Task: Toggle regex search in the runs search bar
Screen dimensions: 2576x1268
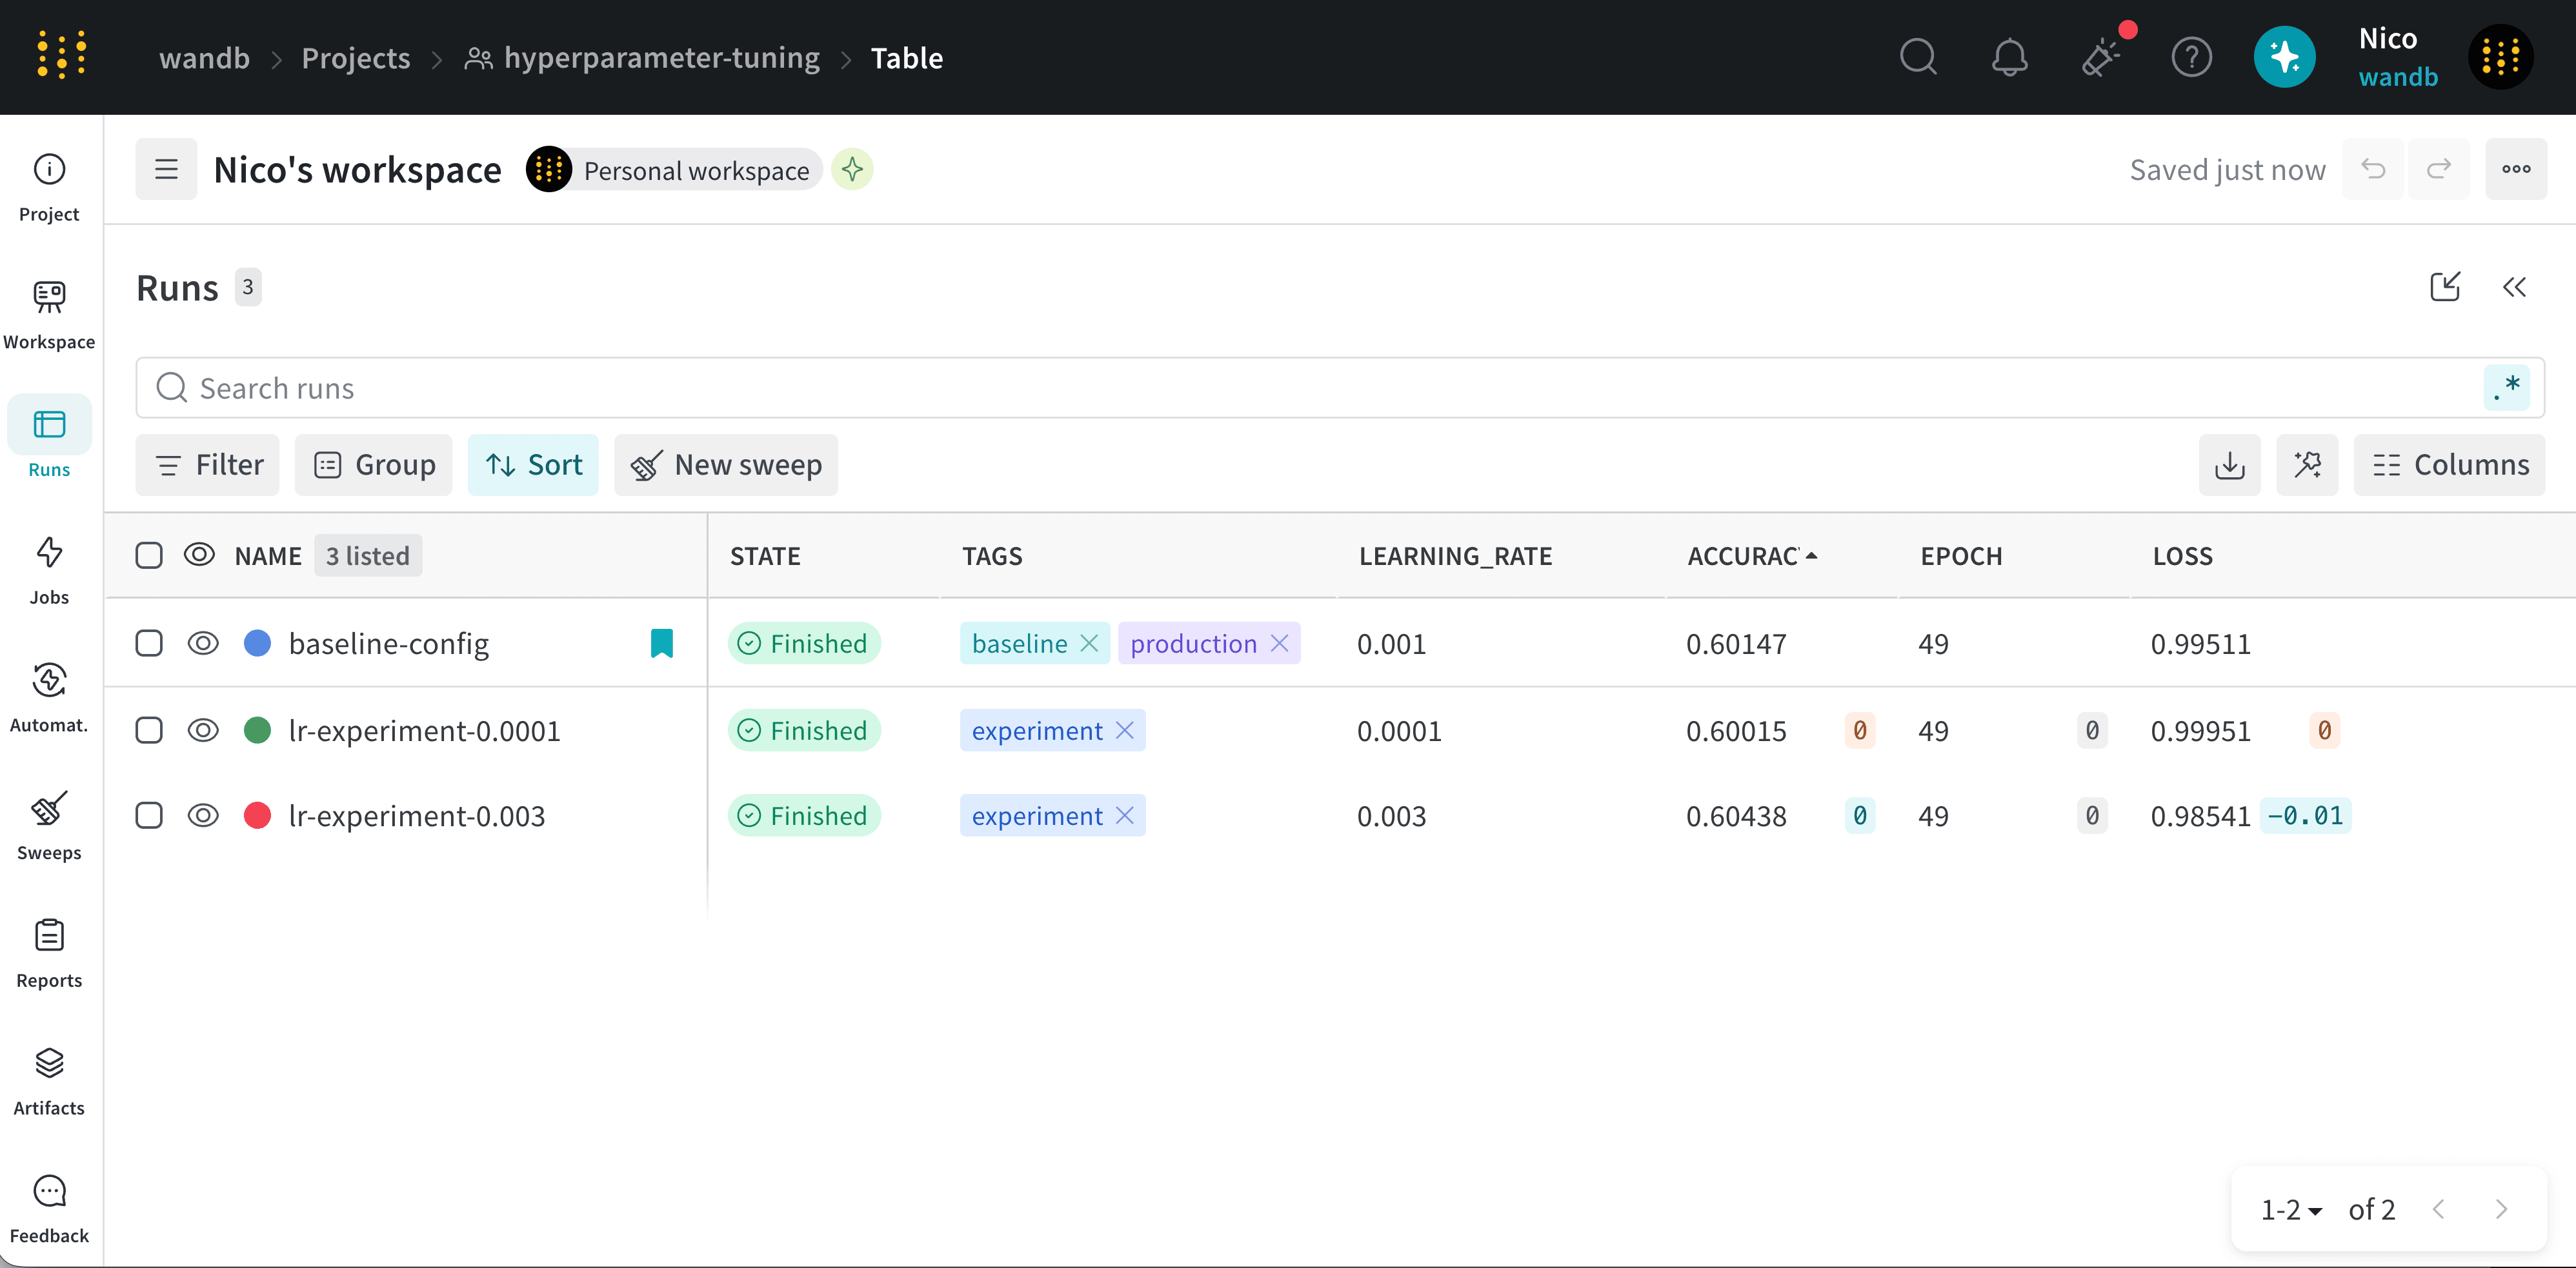Action: click(2506, 388)
